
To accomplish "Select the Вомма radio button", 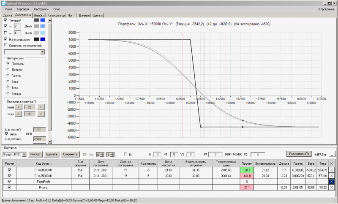I will [x=8, y=94].
